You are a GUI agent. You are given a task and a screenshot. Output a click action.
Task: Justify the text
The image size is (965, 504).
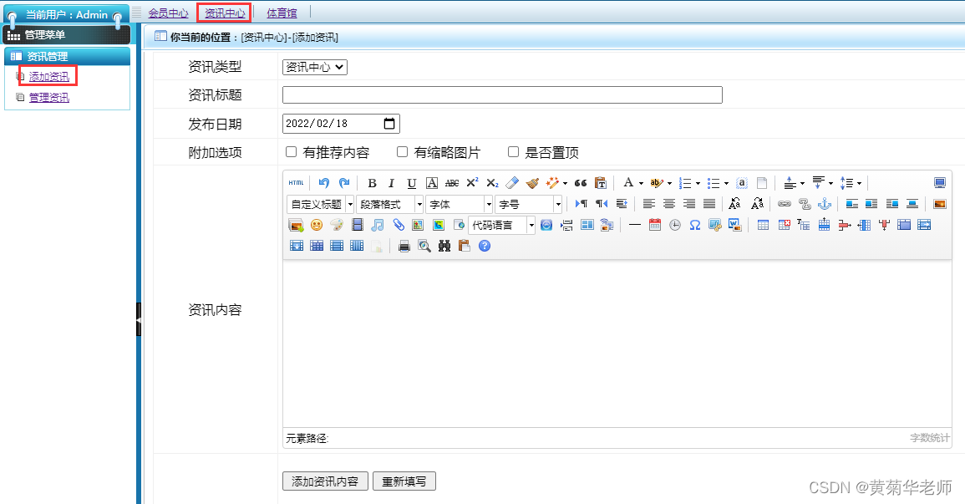pos(709,204)
